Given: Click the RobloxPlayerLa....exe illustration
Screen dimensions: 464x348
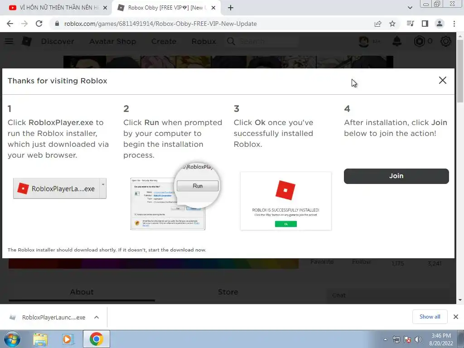Looking at the screenshot, I should point(60,188).
